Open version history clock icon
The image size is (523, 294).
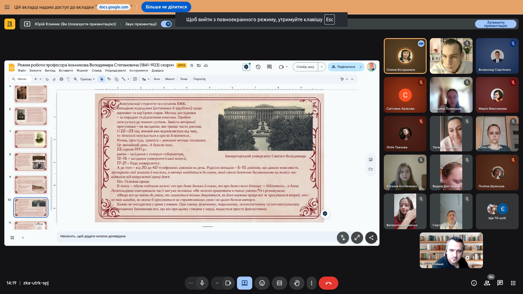(x=258, y=67)
